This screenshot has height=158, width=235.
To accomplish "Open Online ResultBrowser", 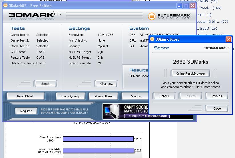I will click(190, 73).
